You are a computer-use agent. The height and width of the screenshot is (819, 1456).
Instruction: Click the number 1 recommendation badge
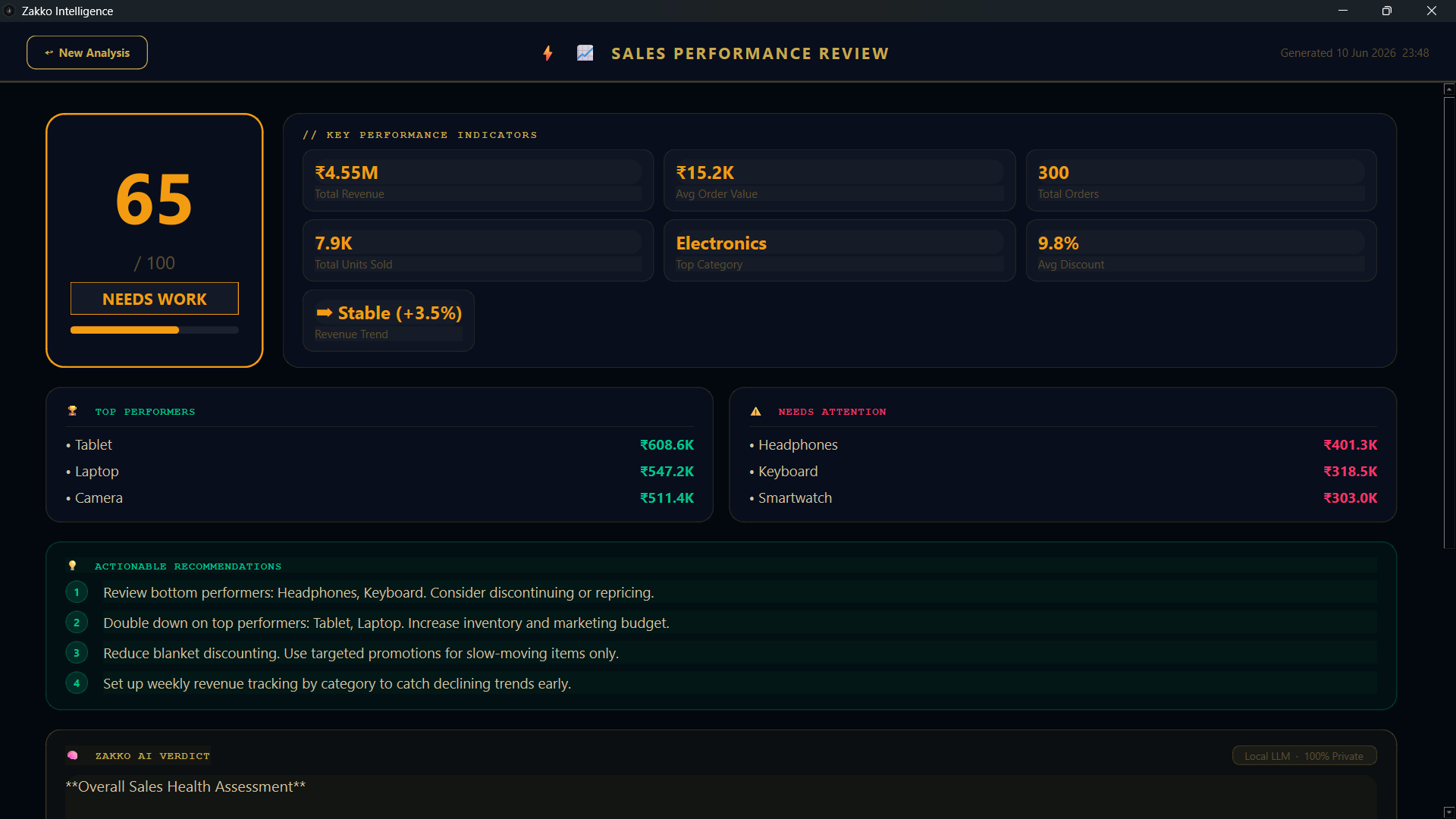pos(77,592)
